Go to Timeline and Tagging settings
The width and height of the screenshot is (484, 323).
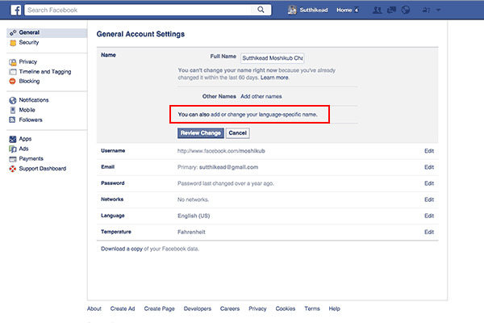point(45,72)
